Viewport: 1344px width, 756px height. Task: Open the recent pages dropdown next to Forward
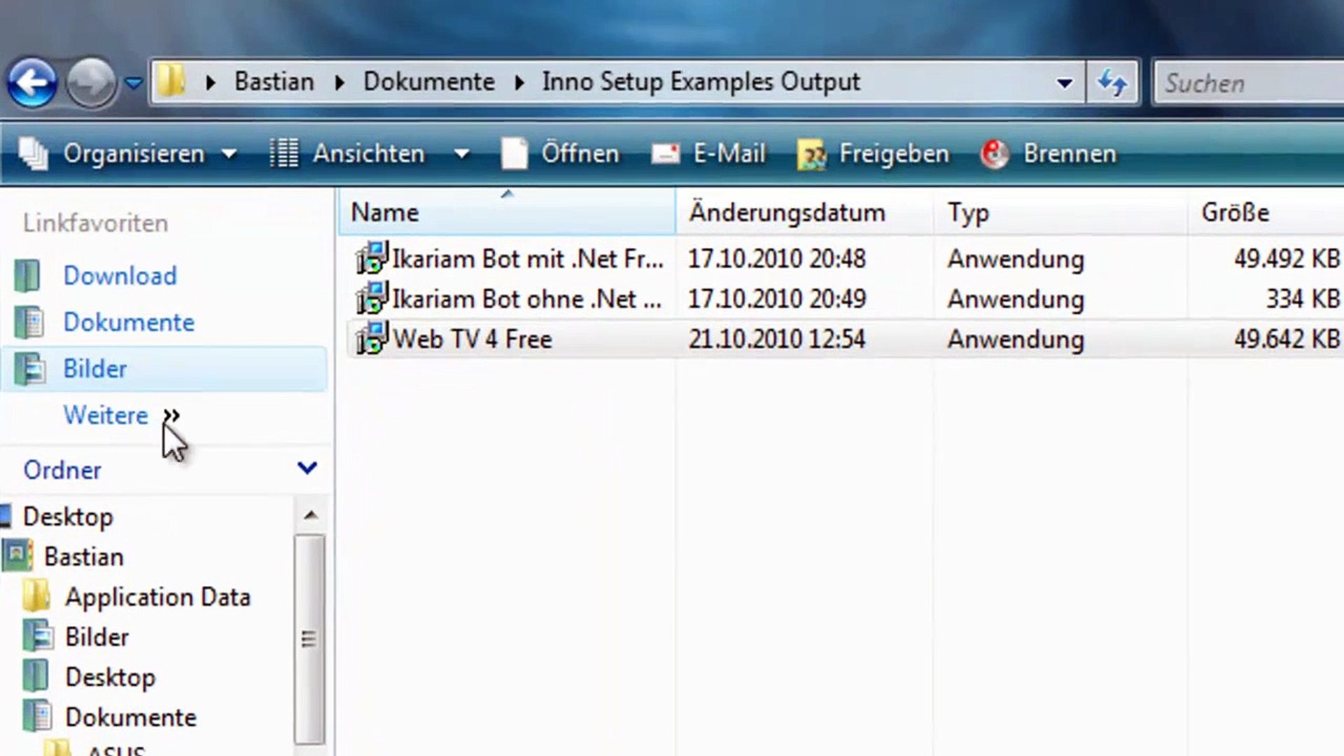pos(133,83)
